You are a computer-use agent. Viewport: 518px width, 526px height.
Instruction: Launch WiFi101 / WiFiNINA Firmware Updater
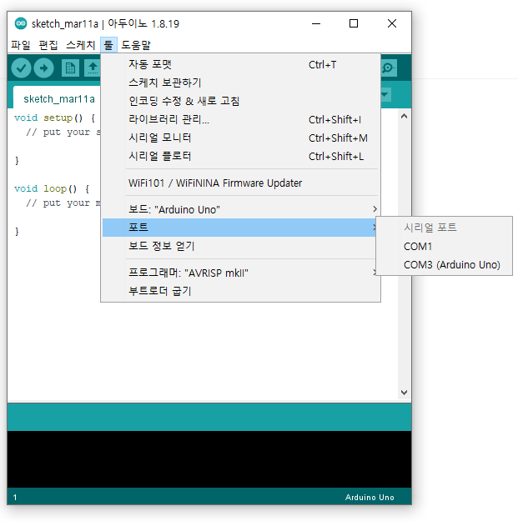(241, 183)
